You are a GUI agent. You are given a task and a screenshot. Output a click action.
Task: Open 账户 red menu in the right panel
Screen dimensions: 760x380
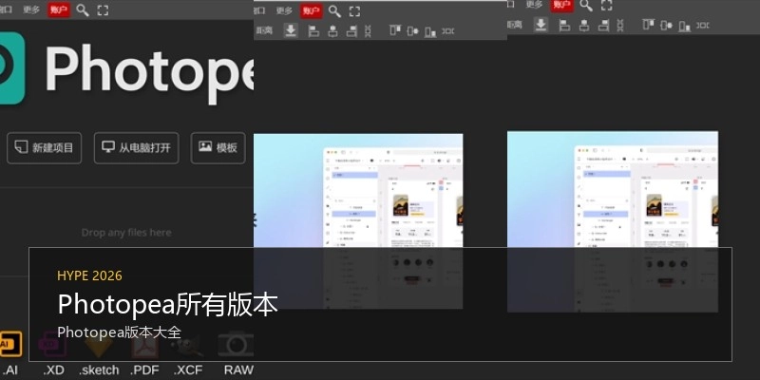pos(561,5)
